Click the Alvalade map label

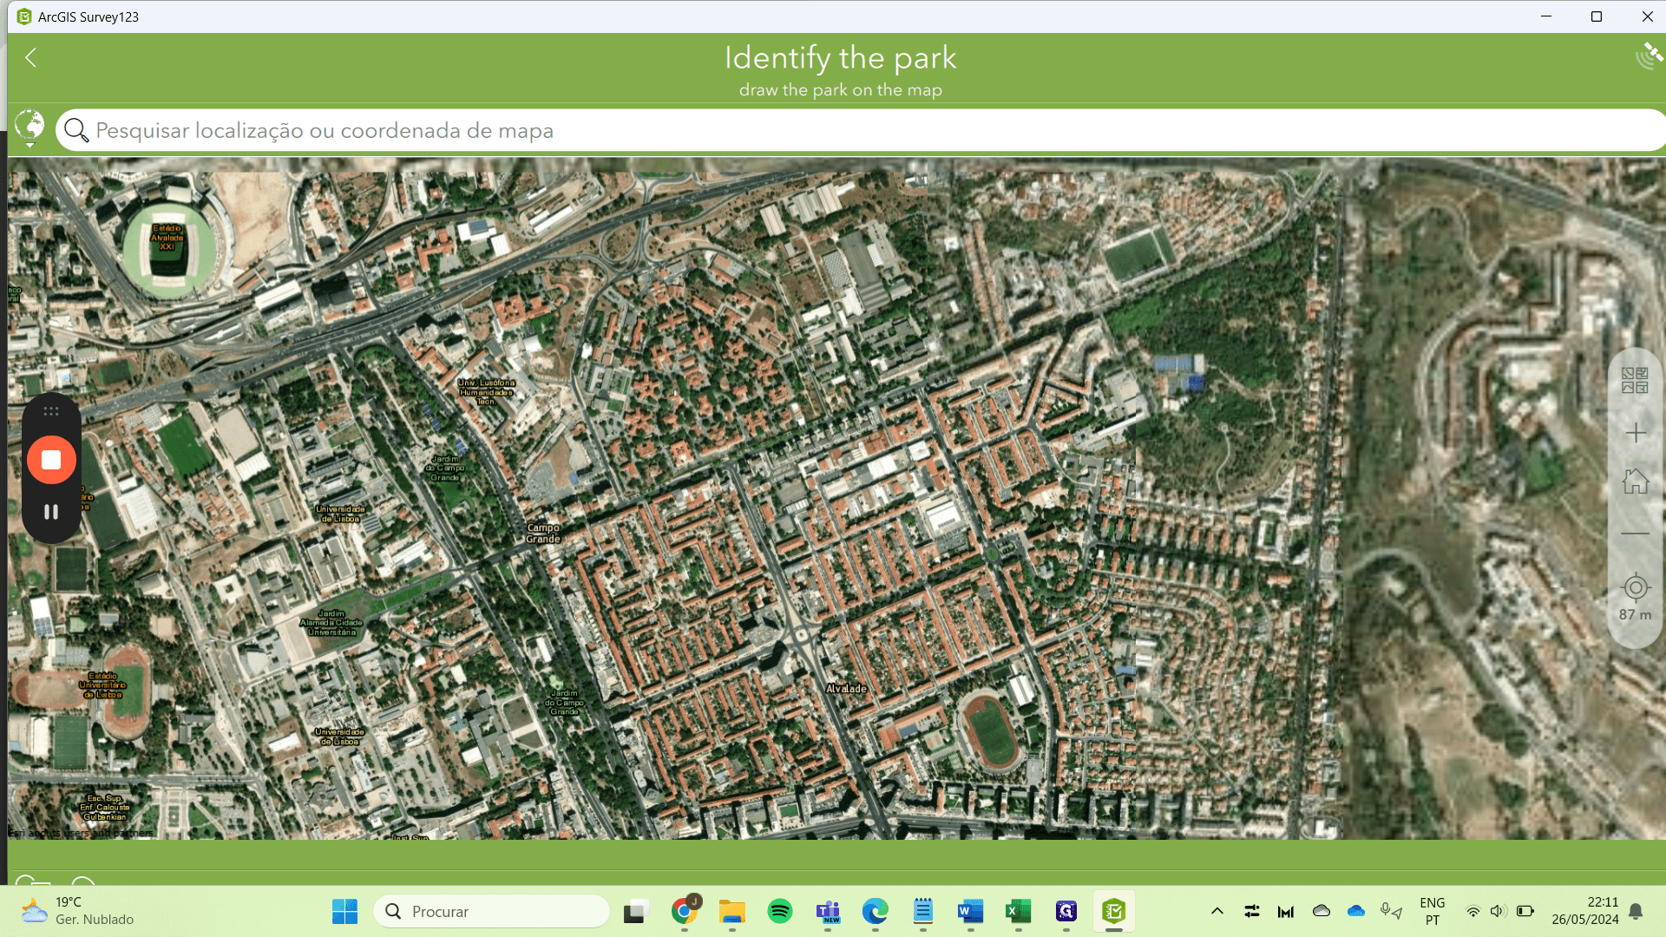coord(846,689)
